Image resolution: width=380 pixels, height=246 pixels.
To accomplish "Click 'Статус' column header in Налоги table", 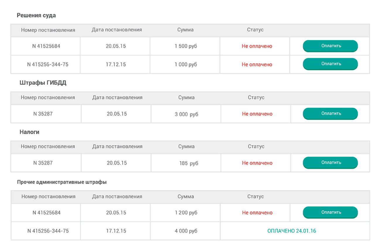I will [x=256, y=146].
